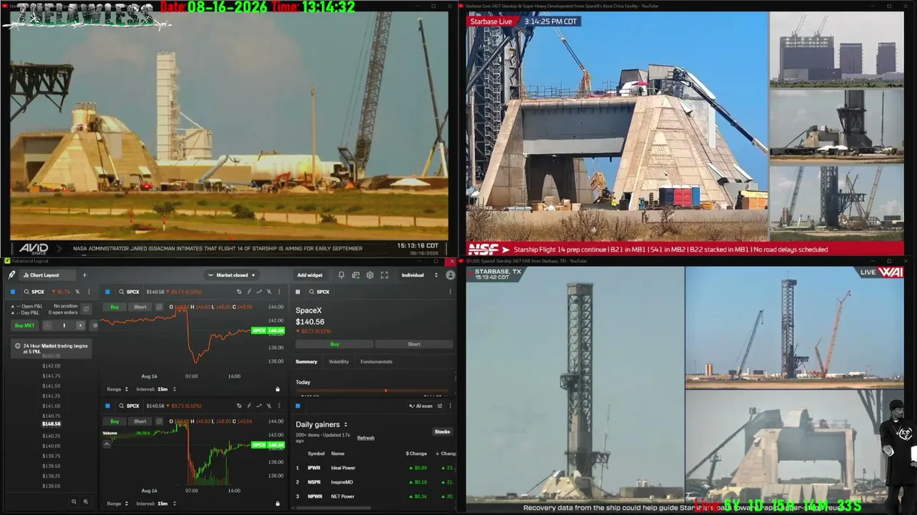Click the order quantity field showing 1
917x515 pixels.
point(64,325)
